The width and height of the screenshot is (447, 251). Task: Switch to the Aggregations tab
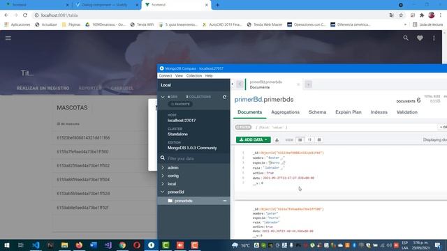[x=286, y=112]
